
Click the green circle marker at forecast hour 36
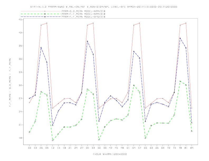click(x=99, y=140)
